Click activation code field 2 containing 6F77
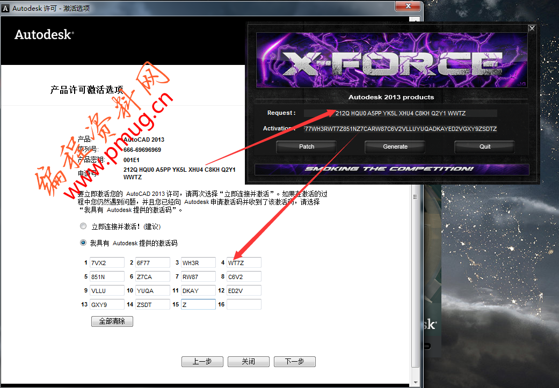 pyautogui.click(x=153, y=262)
